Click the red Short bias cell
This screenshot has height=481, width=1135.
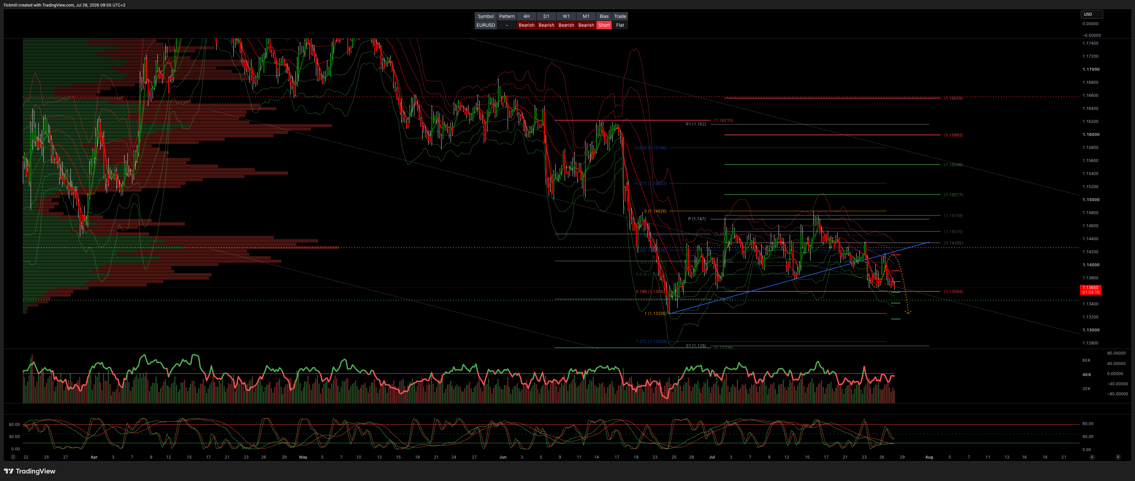604,25
